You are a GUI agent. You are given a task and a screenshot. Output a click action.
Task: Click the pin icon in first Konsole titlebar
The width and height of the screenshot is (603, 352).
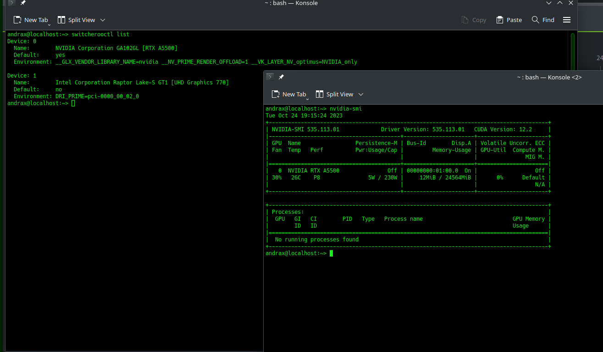[x=23, y=3]
